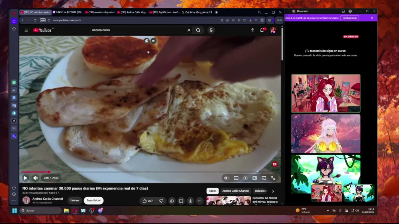Turn on subtitles in the player

point(236,178)
